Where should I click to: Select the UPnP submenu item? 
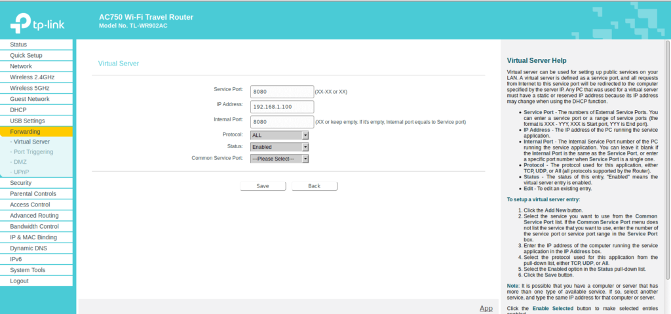point(22,172)
